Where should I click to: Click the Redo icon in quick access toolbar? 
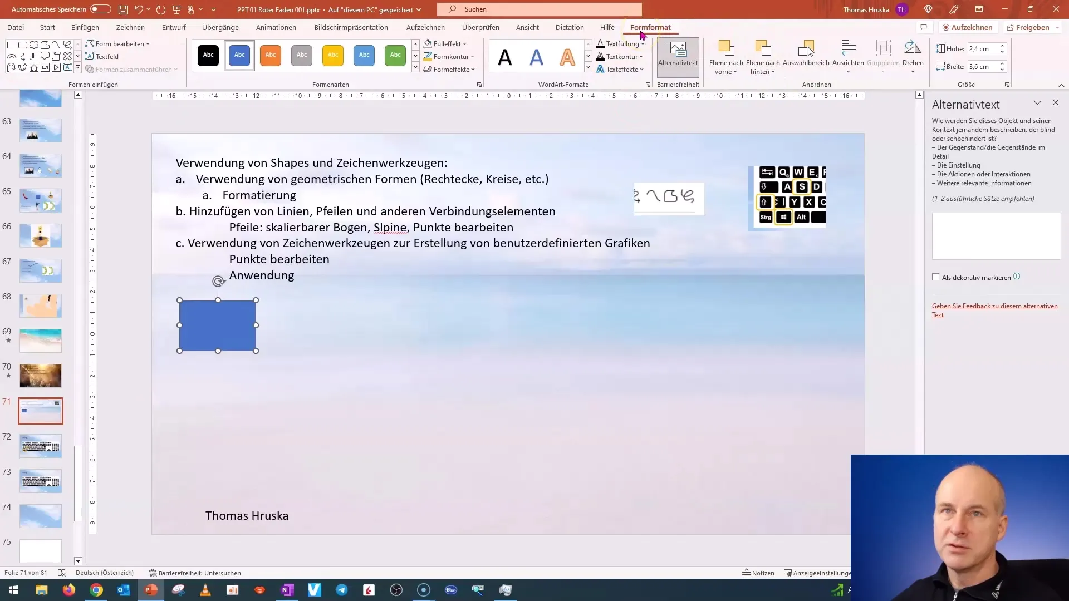coord(161,9)
